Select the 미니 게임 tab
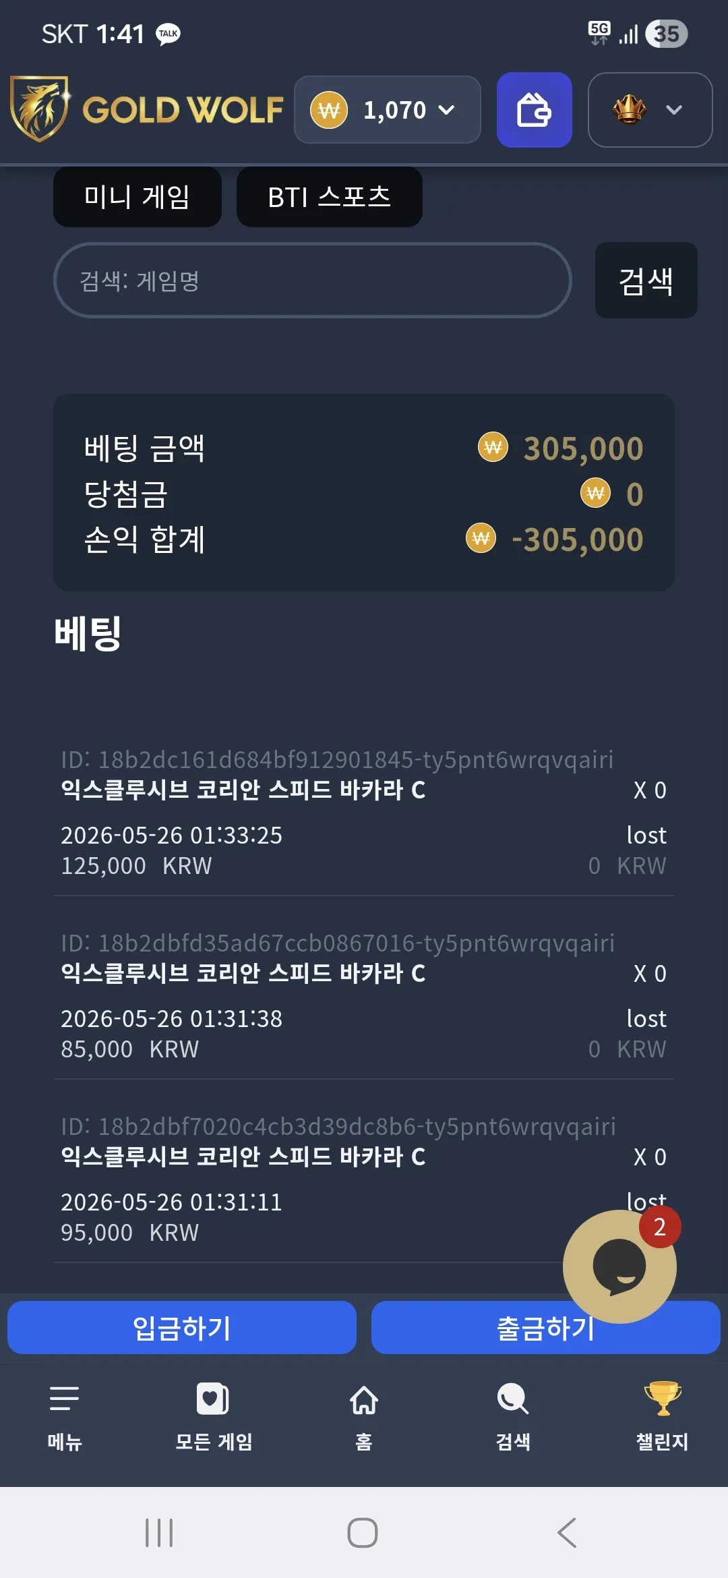Image resolution: width=728 pixels, height=1578 pixels. [x=138, y=197]
